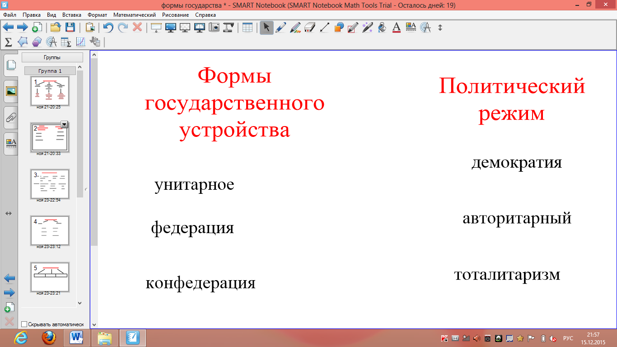The width and height of the screenshot is (617, 347).
Task: Toggle Скрывать автоматически checkbox
Action: tap(24, 324)
